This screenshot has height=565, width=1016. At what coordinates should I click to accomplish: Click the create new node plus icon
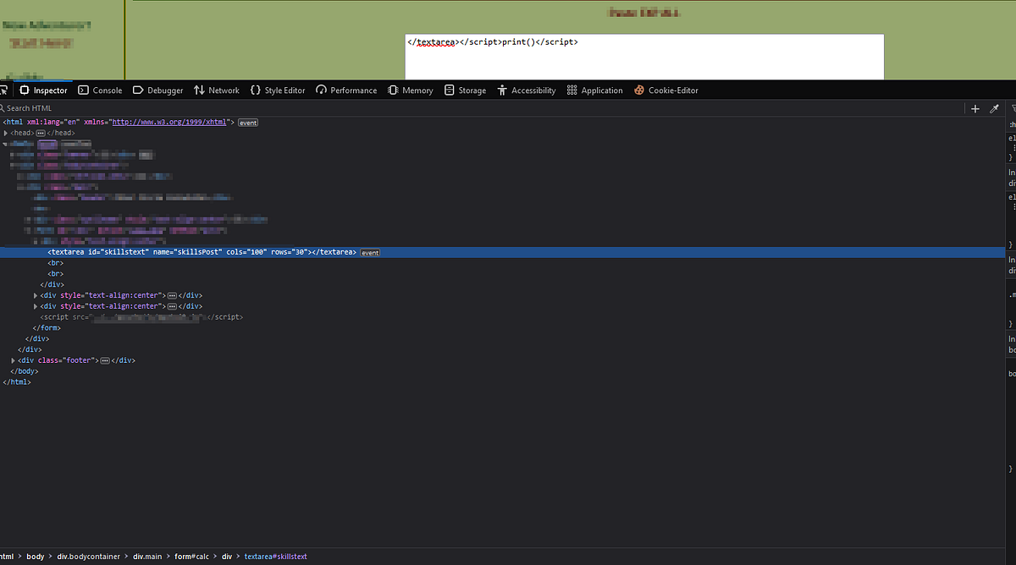(975, 108)
